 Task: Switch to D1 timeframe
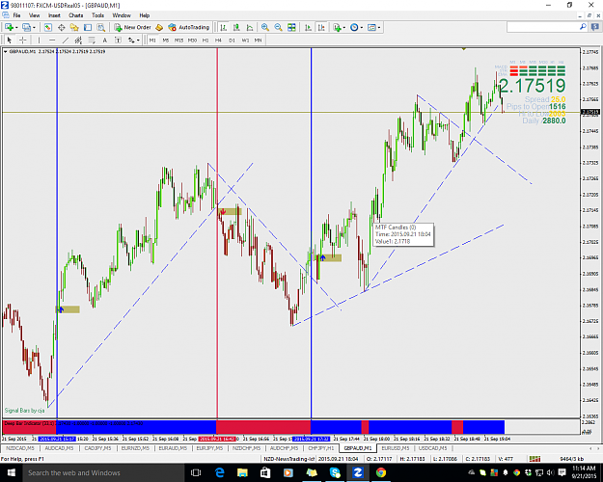[x=232, y=40]
